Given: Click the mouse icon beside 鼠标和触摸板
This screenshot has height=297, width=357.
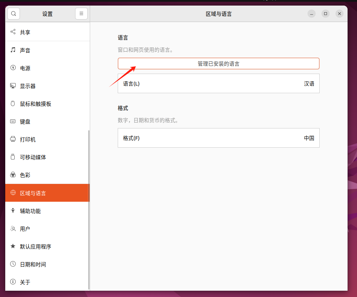Looking at the screenshot, I should 13,103.
